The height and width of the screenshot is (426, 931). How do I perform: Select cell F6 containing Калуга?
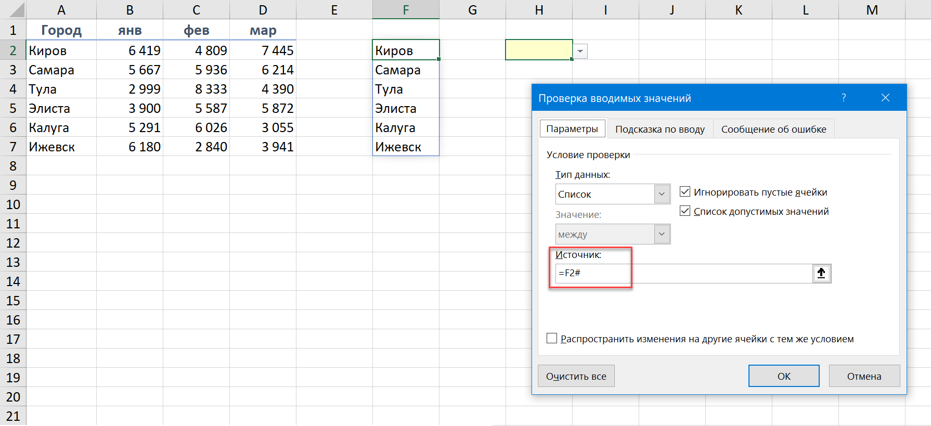pos(406,127)
